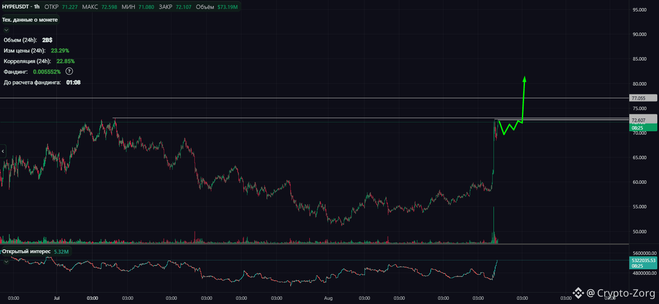Screen dimensions: 659x304
Task: Click the ЗАКР value 72.107
Action: pos(184,7)
